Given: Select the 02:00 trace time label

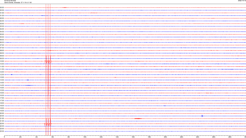Looking at the screenshot, I should pyautogui.click(x=2, y=18).
